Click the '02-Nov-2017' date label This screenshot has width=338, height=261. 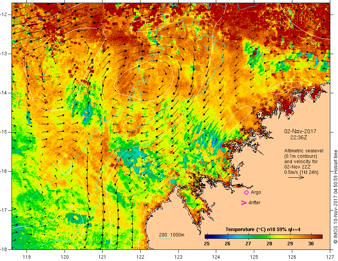300,131
